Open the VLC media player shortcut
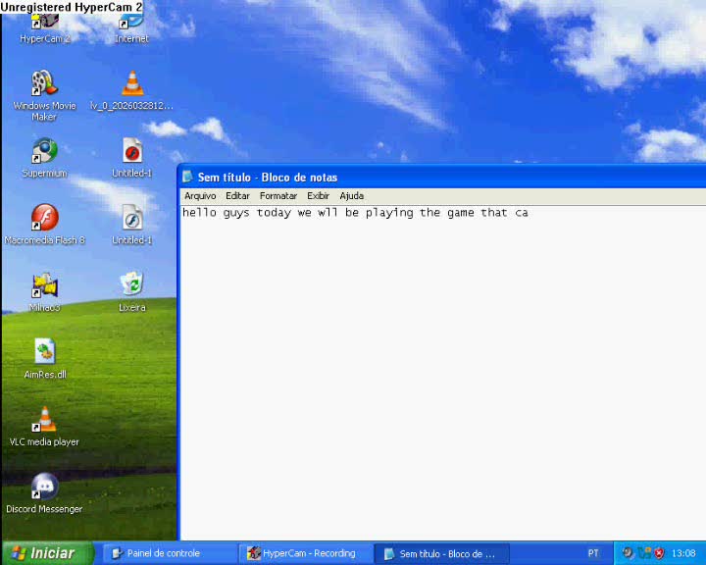This screenshot has height=565, width=706. [44, 420]
